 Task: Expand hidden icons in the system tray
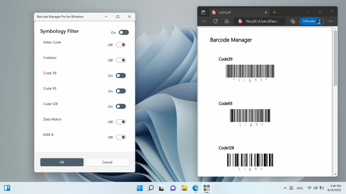[x=285, y=188]
